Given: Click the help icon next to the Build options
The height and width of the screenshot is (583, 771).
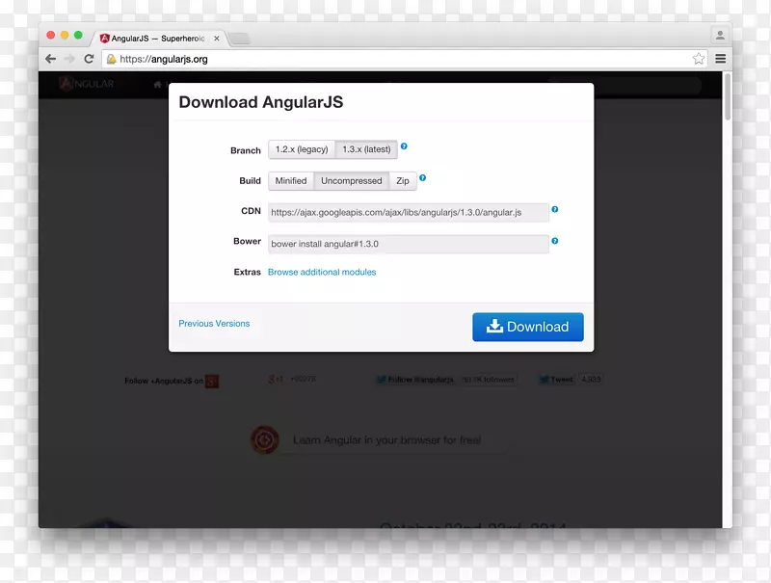Looking at the screenshot, I should point(422,178).
